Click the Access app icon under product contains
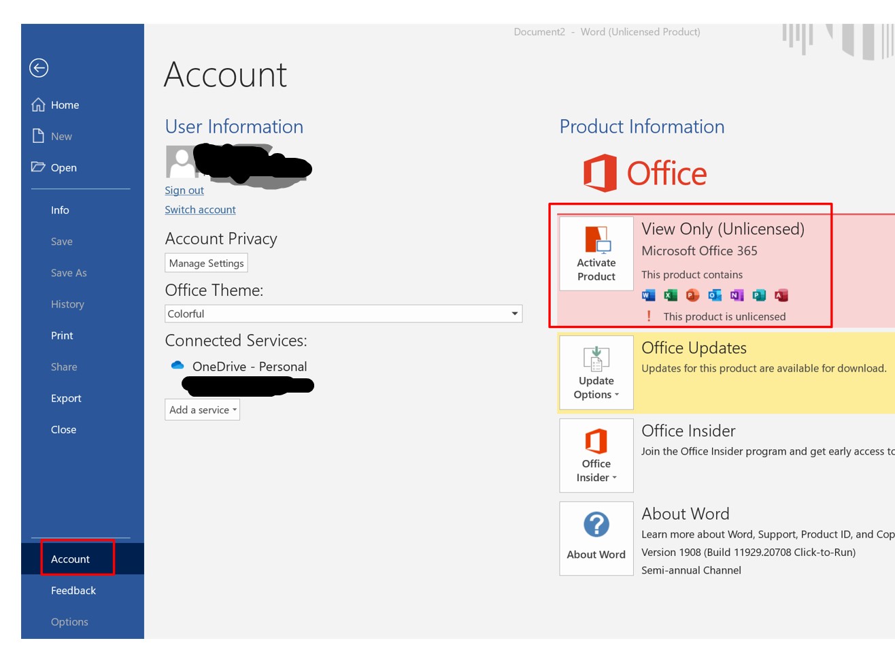This screenshot has height=660, width=895. (x=781, y=295)
